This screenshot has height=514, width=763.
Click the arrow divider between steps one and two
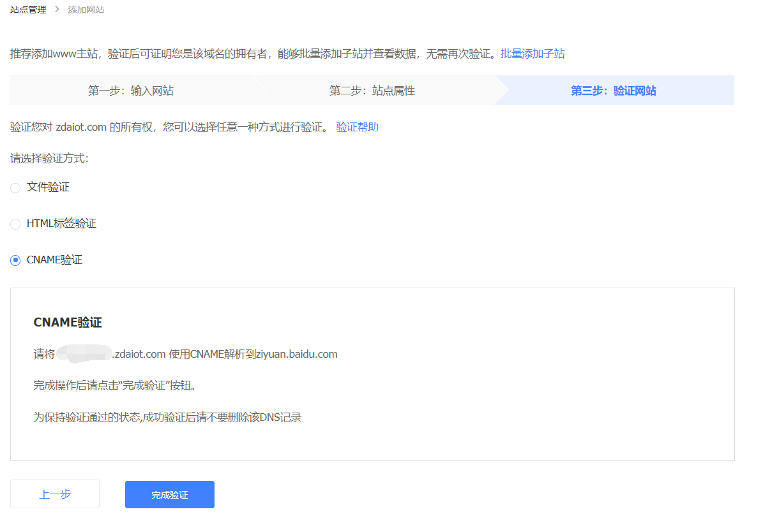click(x=260, y=91)
